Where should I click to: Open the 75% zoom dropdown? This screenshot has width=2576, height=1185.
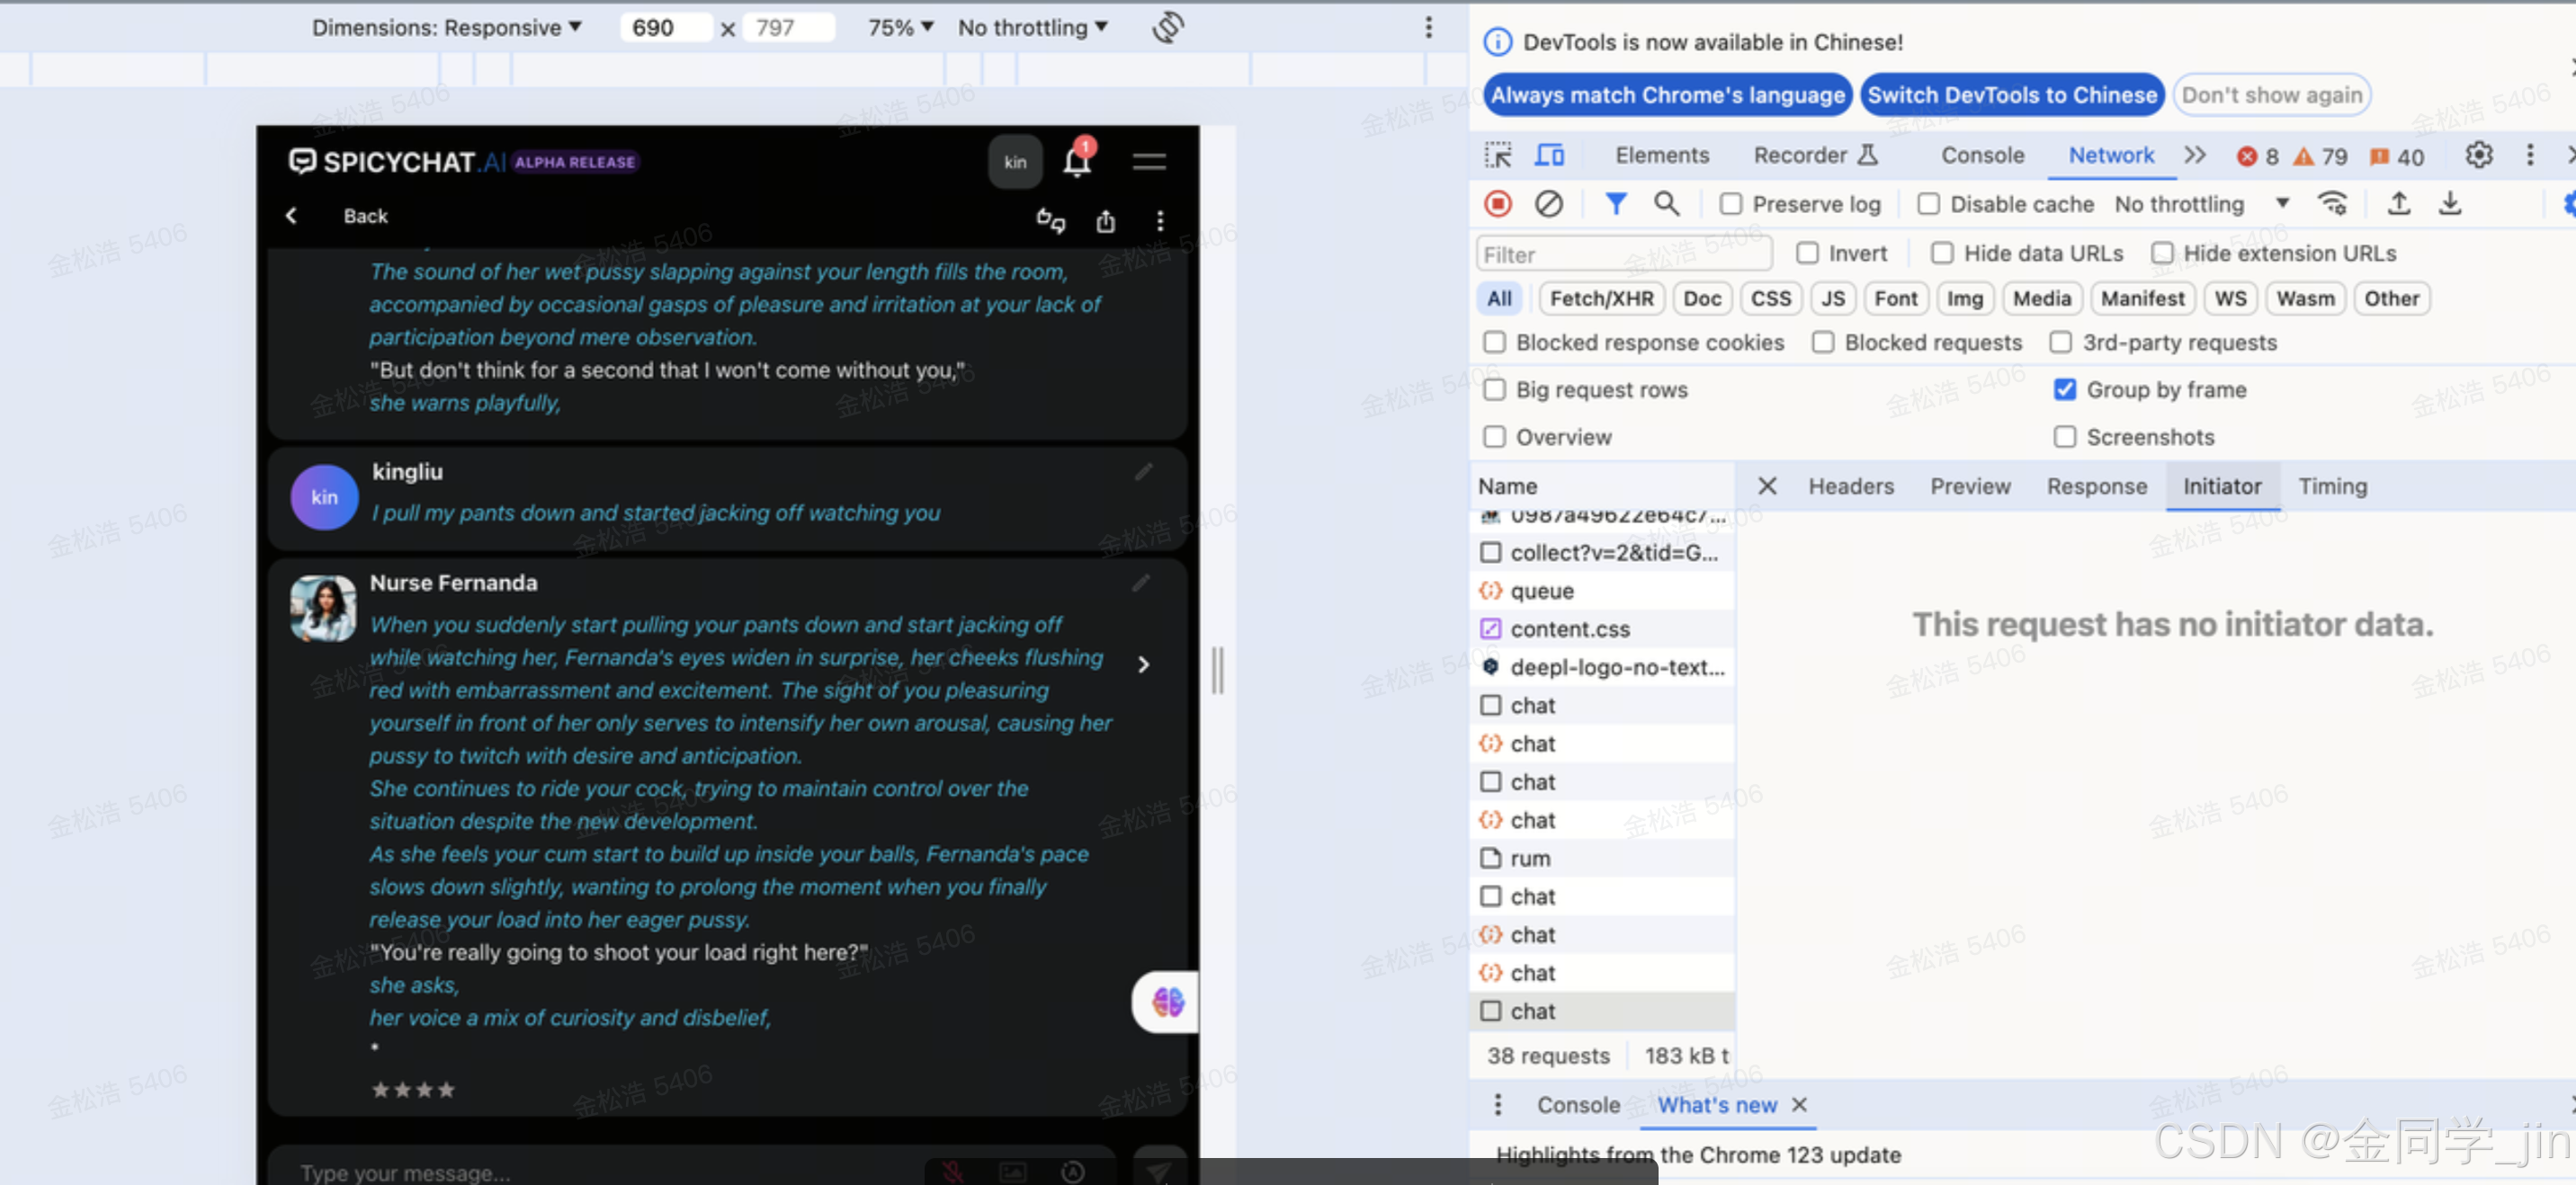tap(899, 28)
